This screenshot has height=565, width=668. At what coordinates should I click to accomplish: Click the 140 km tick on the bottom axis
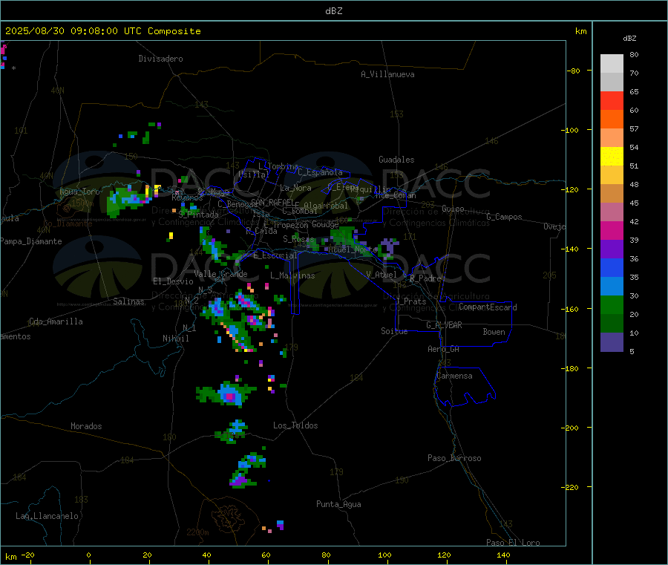point(503,555)
